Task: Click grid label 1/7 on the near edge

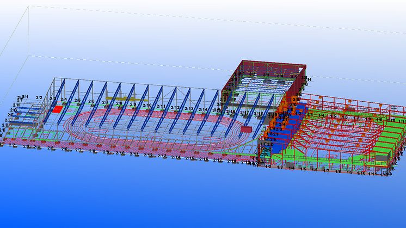Action: [326, 170]
